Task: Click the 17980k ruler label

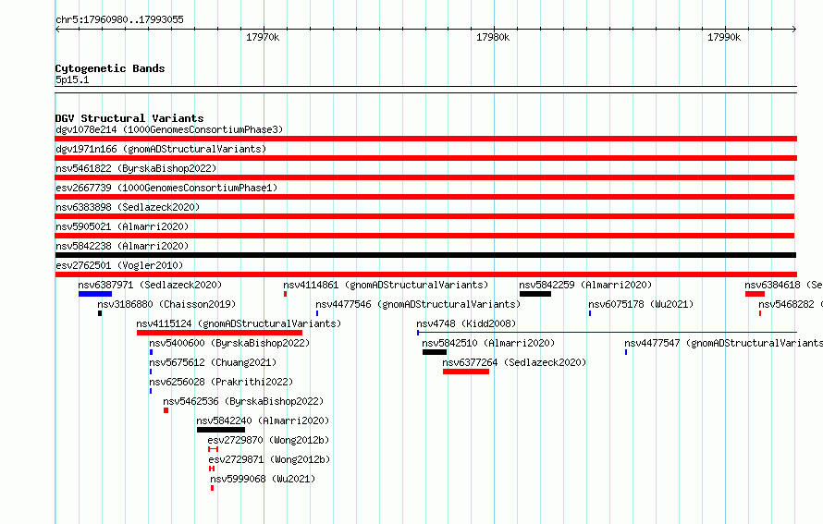Action: point(493,37)
